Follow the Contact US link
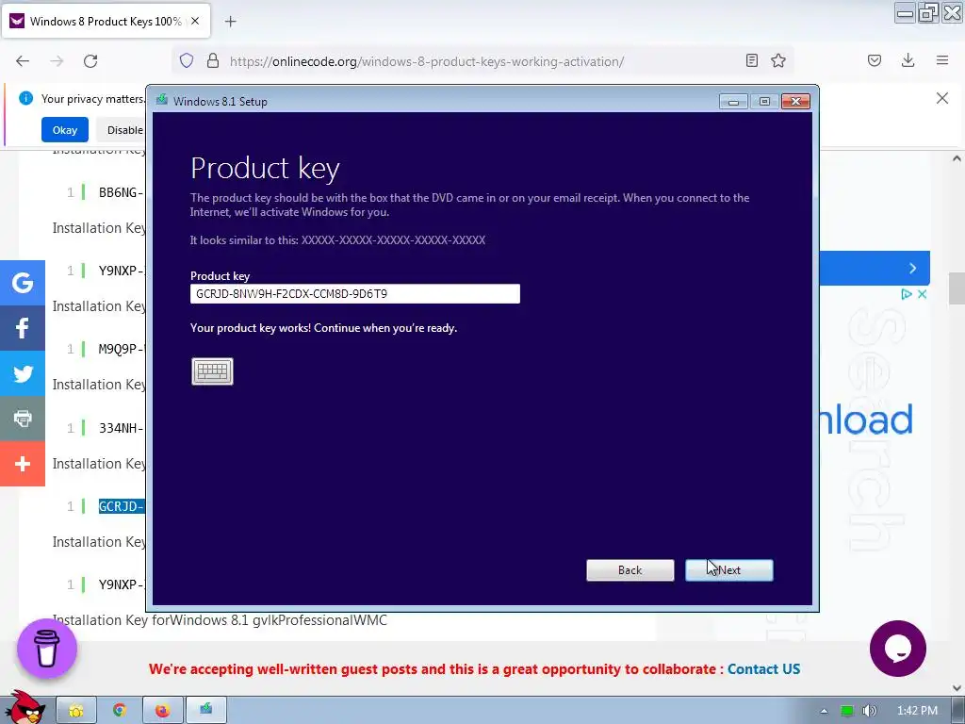Image resolution: width=965 pixels, height=724 pixels. 763,669
